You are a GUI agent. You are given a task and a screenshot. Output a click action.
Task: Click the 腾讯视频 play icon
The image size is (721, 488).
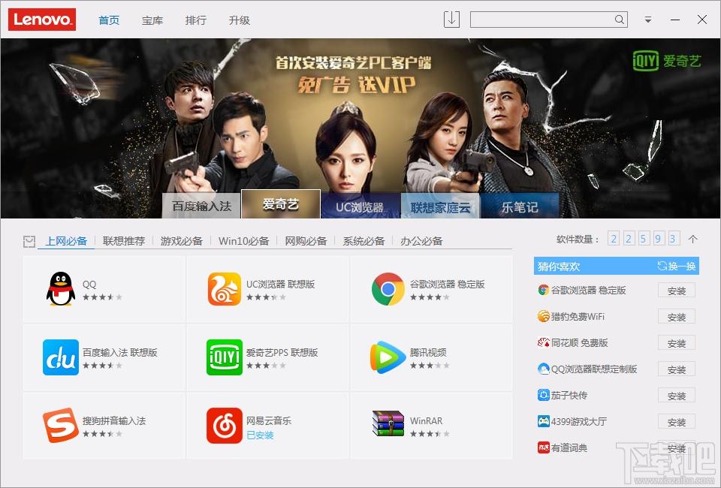coord(388,357)
